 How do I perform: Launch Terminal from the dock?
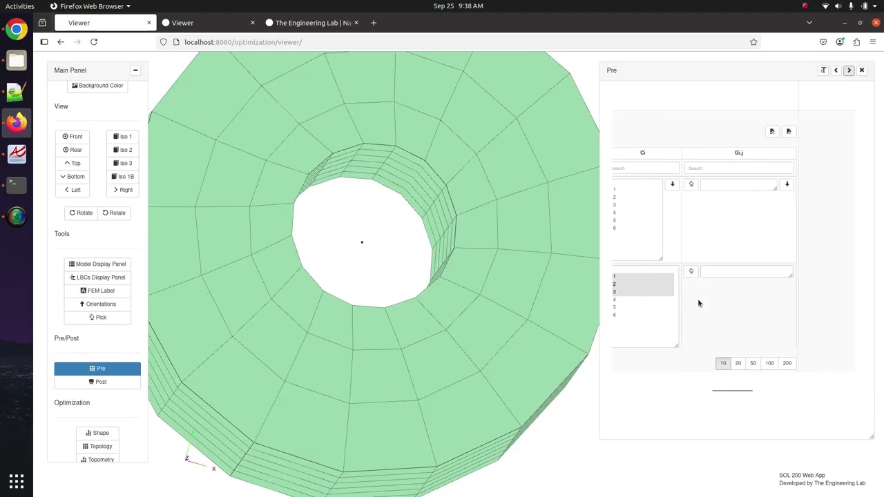(17, 184)
